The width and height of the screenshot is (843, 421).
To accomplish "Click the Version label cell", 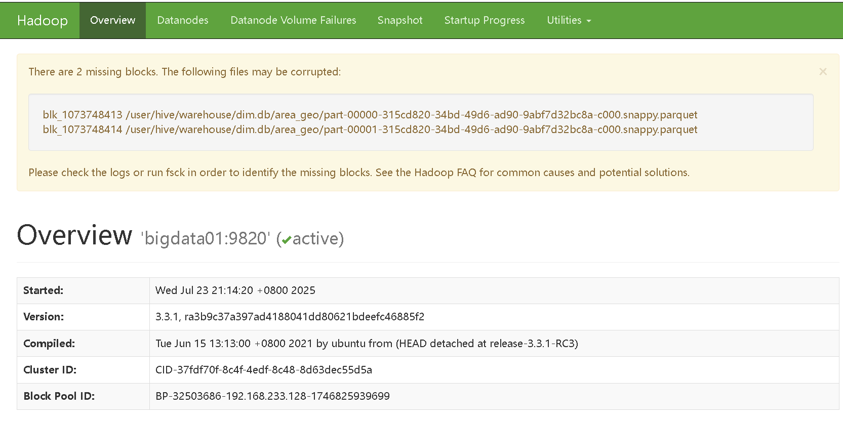I will click(83, 317).
